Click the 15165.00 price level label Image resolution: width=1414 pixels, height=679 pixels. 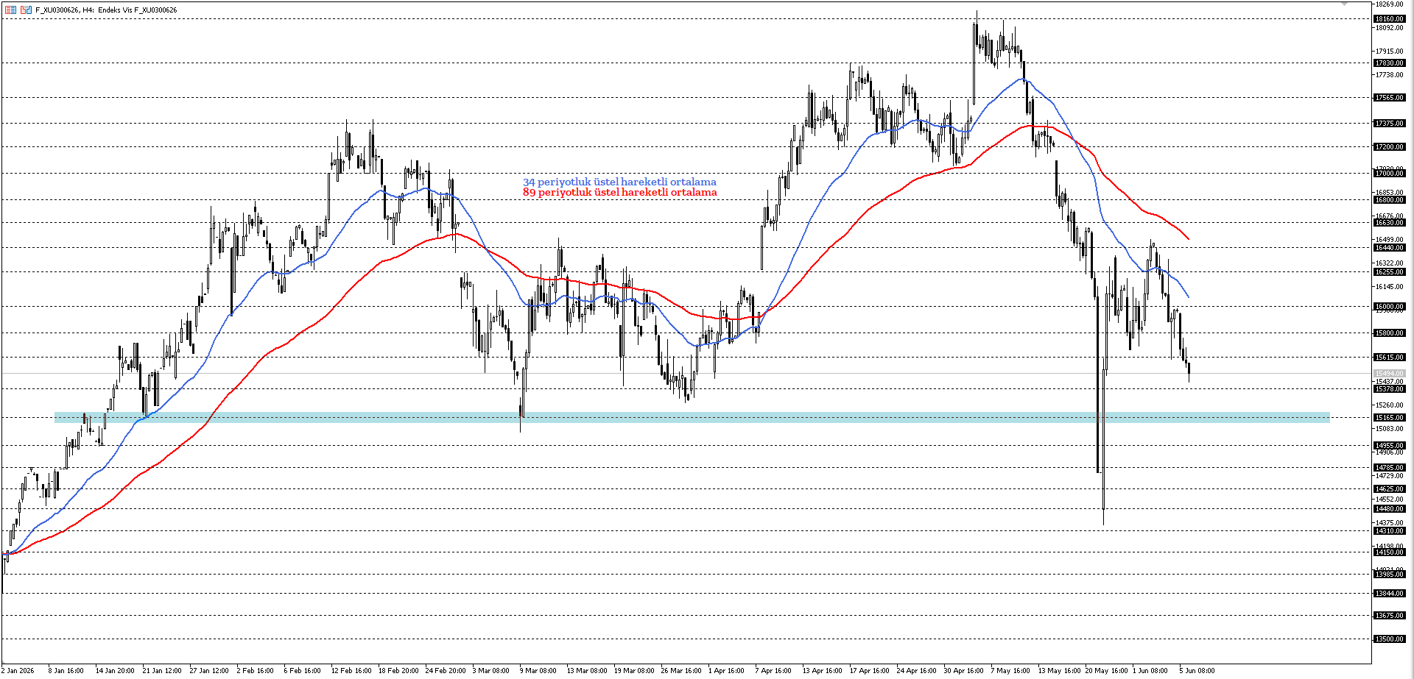1390,418
